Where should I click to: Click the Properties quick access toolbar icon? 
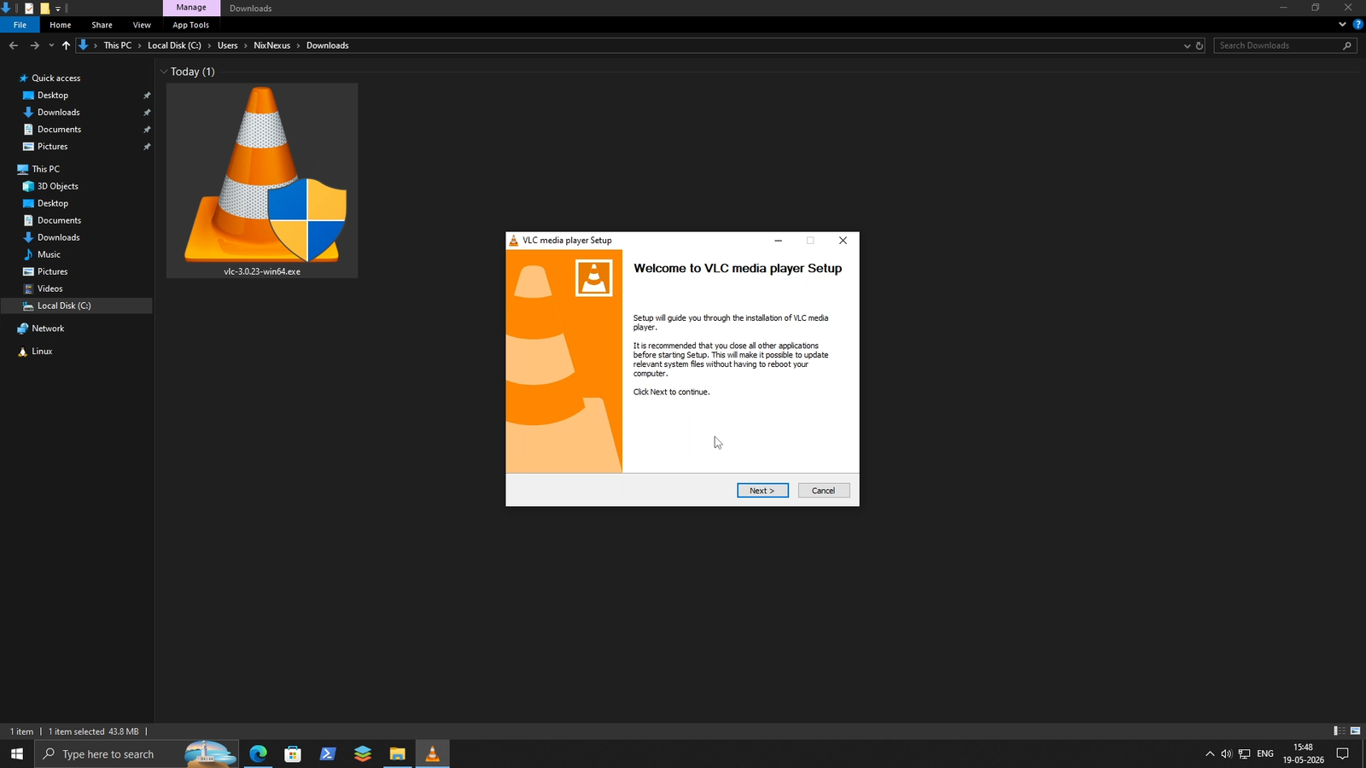point(29,8)
